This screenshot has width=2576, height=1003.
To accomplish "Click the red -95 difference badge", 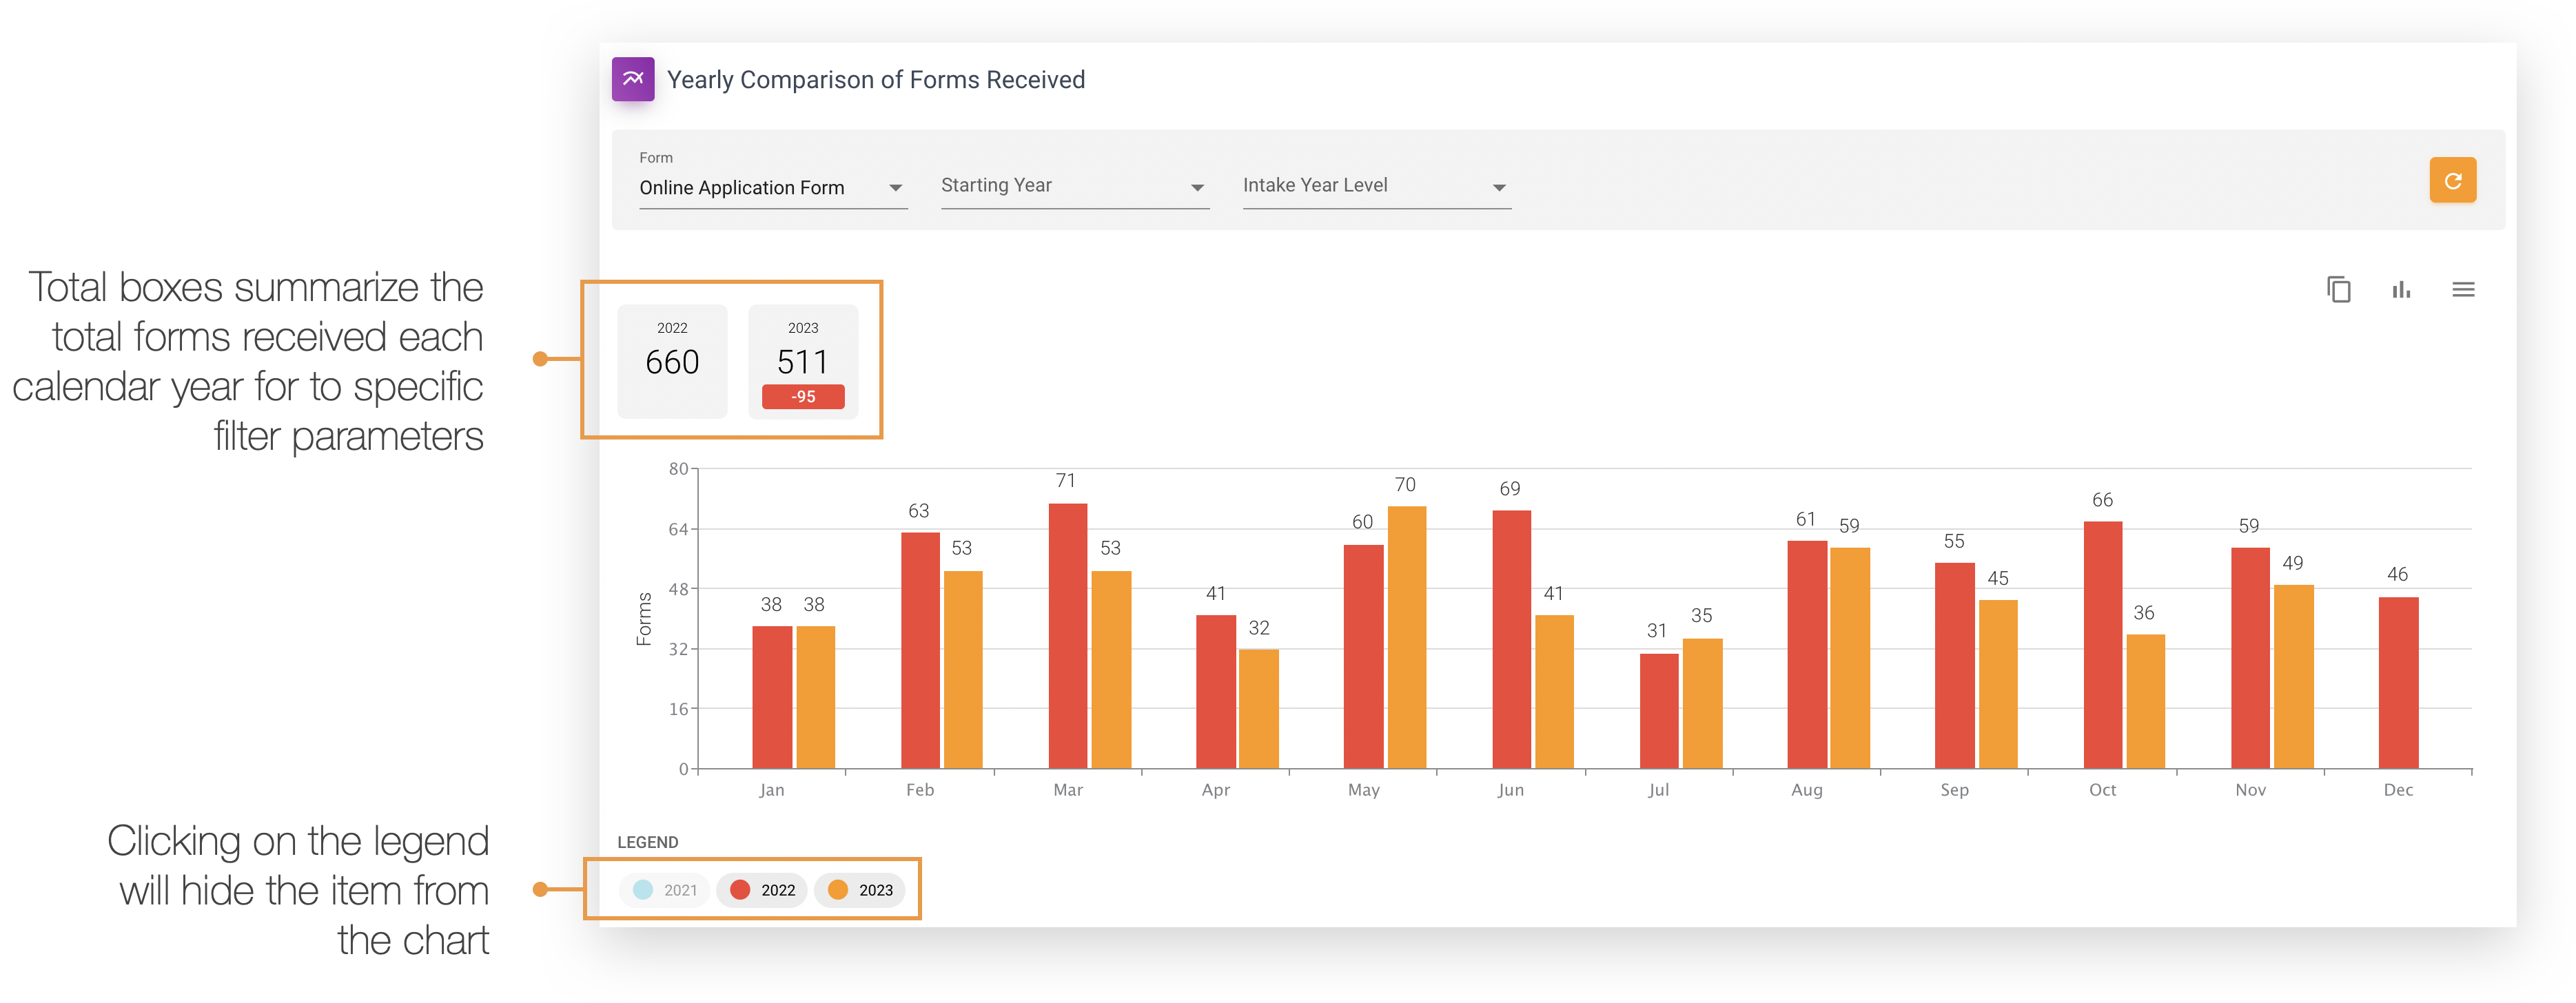I will (803, 396).
